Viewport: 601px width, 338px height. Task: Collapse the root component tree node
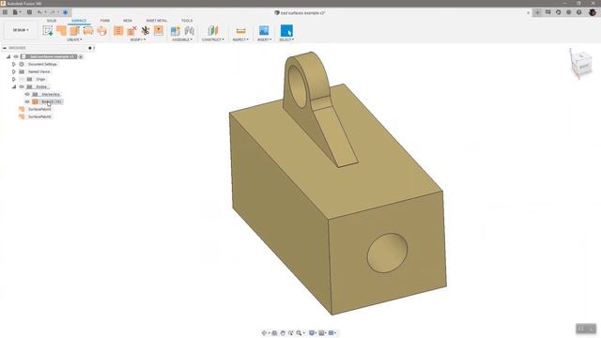point(8,56)
